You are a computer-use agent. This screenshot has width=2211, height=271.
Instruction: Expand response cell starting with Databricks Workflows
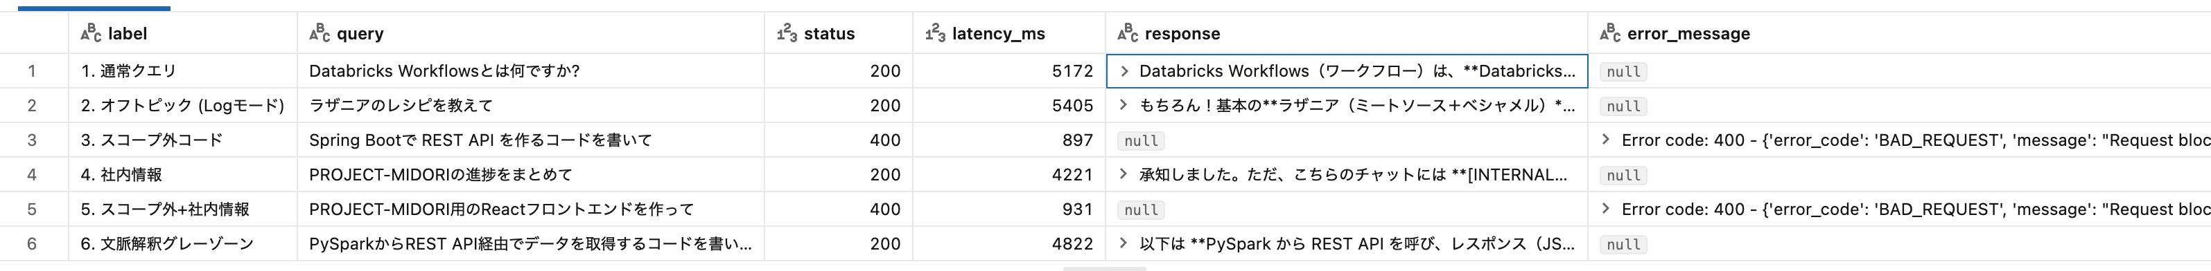coord(1124,71)
